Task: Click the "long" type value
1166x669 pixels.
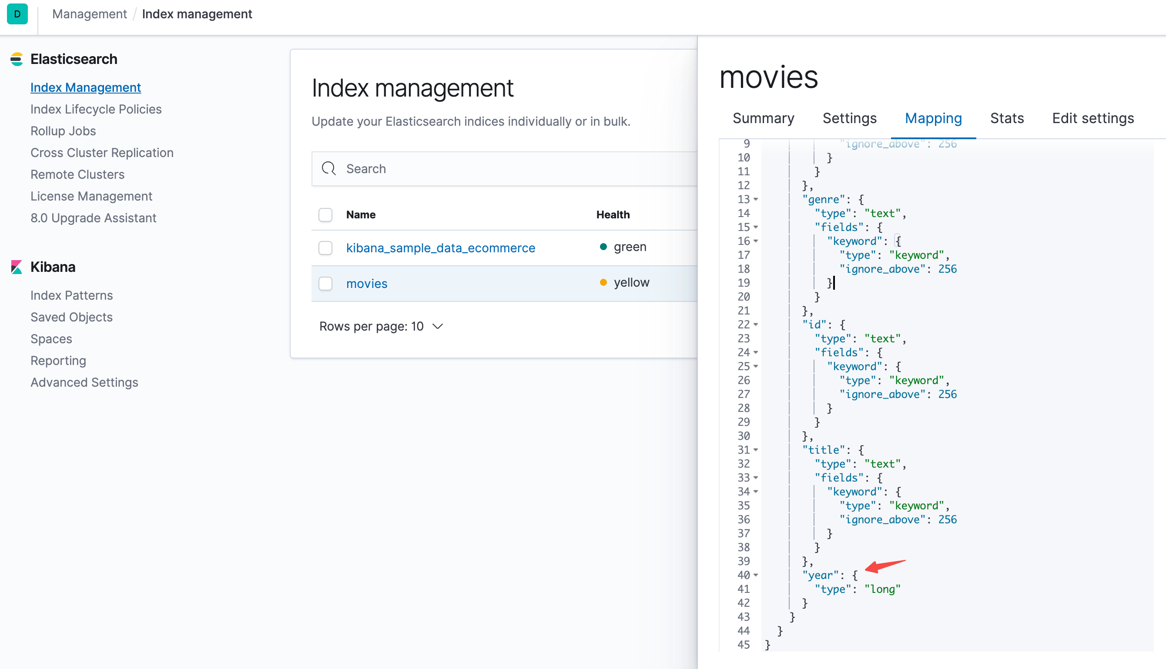Action: 882,589
